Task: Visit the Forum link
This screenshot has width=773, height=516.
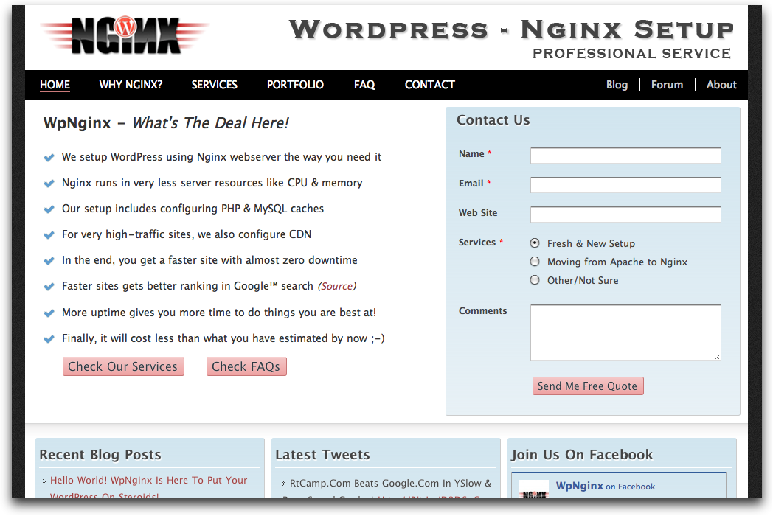Action: pos(667,85)
